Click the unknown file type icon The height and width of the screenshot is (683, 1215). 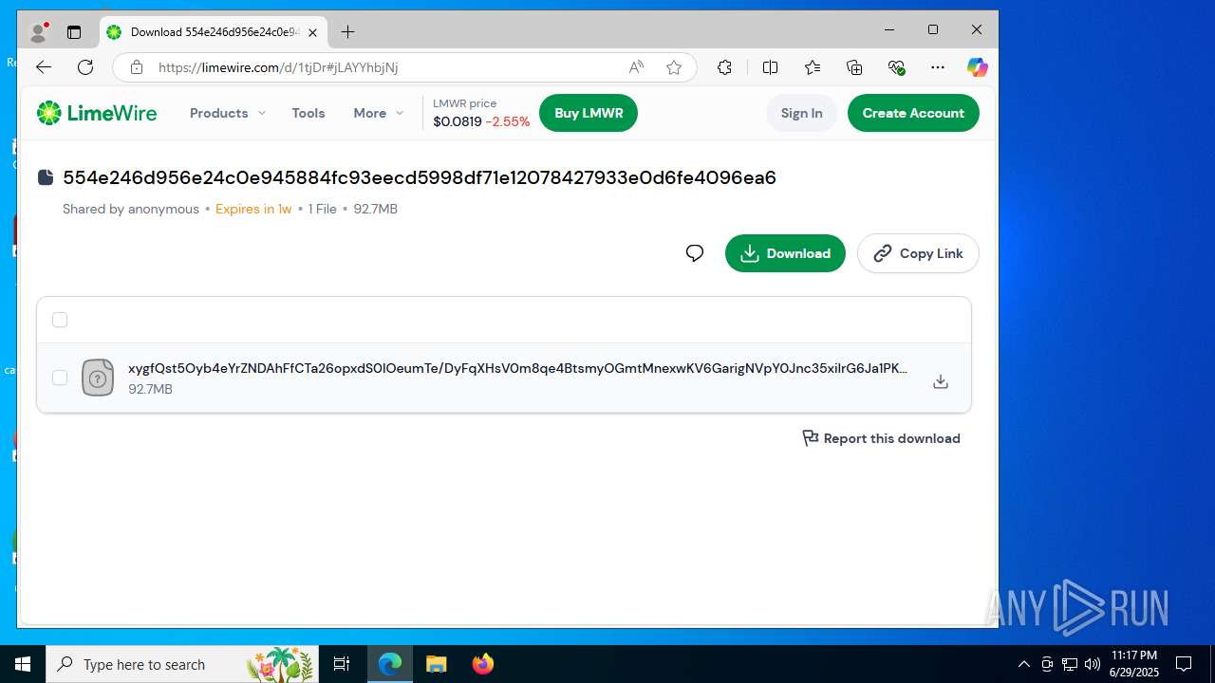tap(98, 378)
